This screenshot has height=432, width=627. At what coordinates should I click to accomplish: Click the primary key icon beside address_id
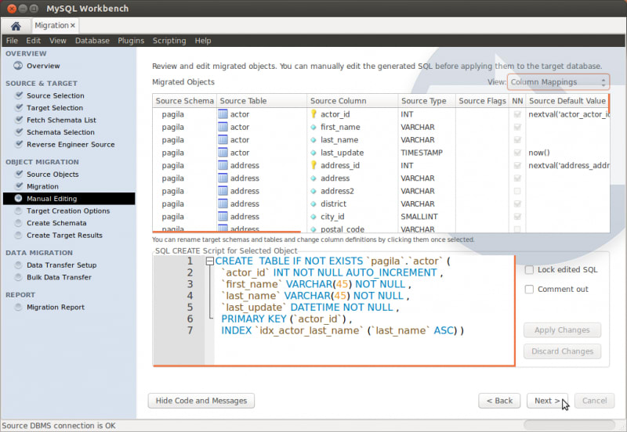coord(313,165)
